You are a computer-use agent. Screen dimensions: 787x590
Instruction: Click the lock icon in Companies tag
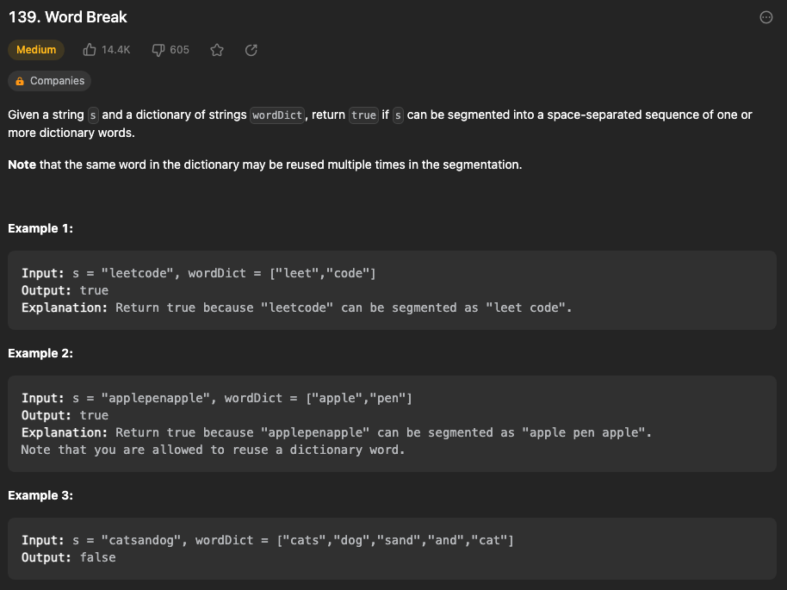pos(20,81)
